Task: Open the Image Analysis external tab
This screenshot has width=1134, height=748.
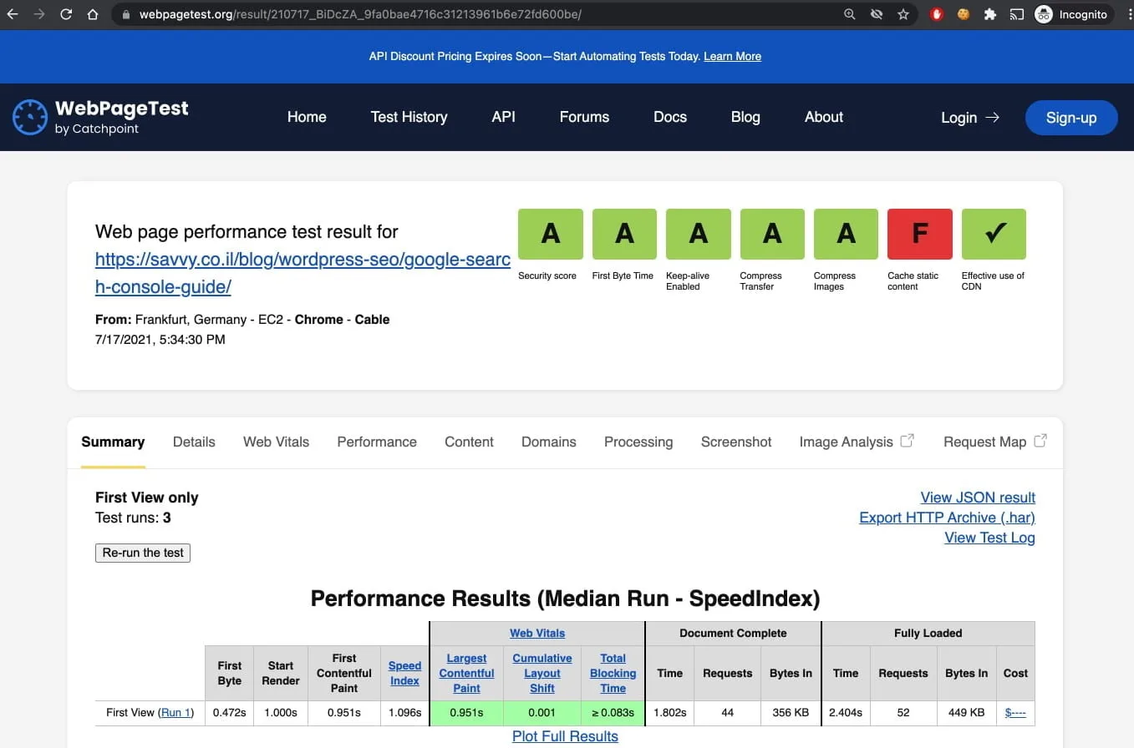Action: 857,442
